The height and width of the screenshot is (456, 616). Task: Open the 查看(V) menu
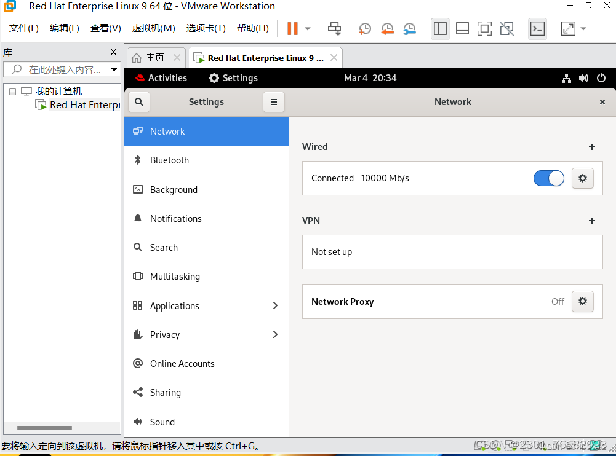click(x=106, y=28)
